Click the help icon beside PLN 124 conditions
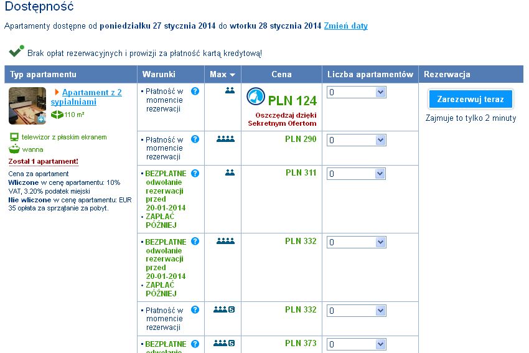 (x=195, y=91)
